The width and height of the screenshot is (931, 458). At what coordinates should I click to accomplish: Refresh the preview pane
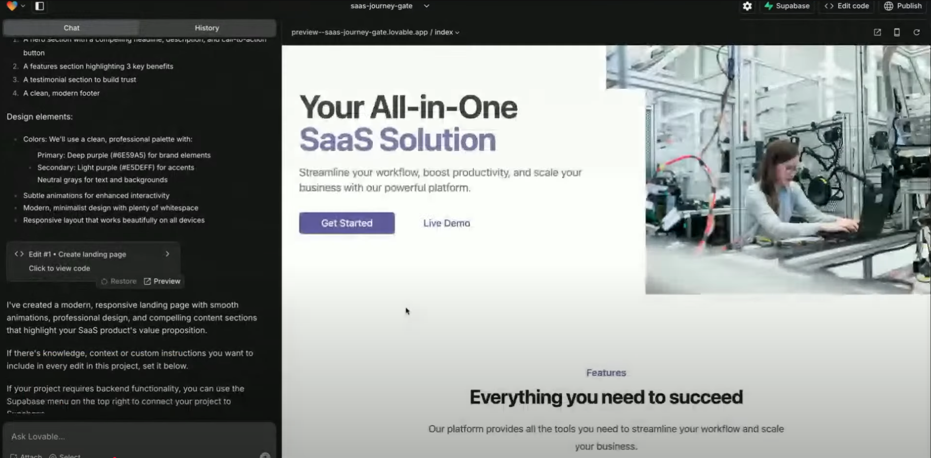click(x=917, y=32)
